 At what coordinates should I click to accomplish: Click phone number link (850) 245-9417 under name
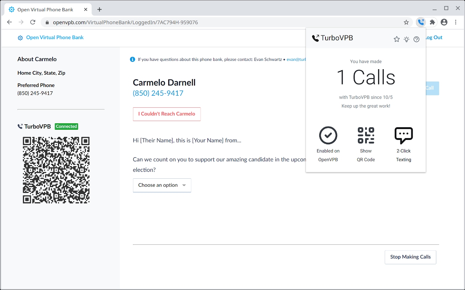(158, 93)
